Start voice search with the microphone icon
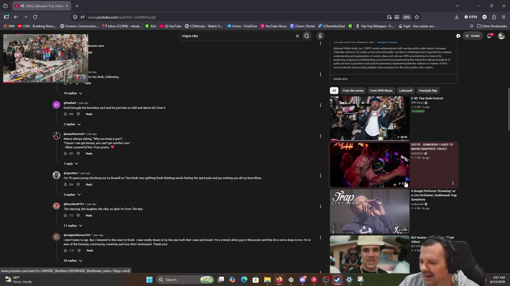 320,36
